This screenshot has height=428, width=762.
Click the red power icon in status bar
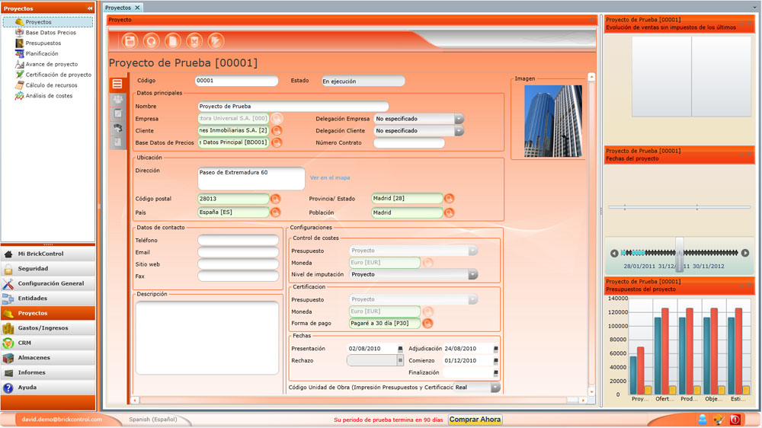click(x=735, y=420)
